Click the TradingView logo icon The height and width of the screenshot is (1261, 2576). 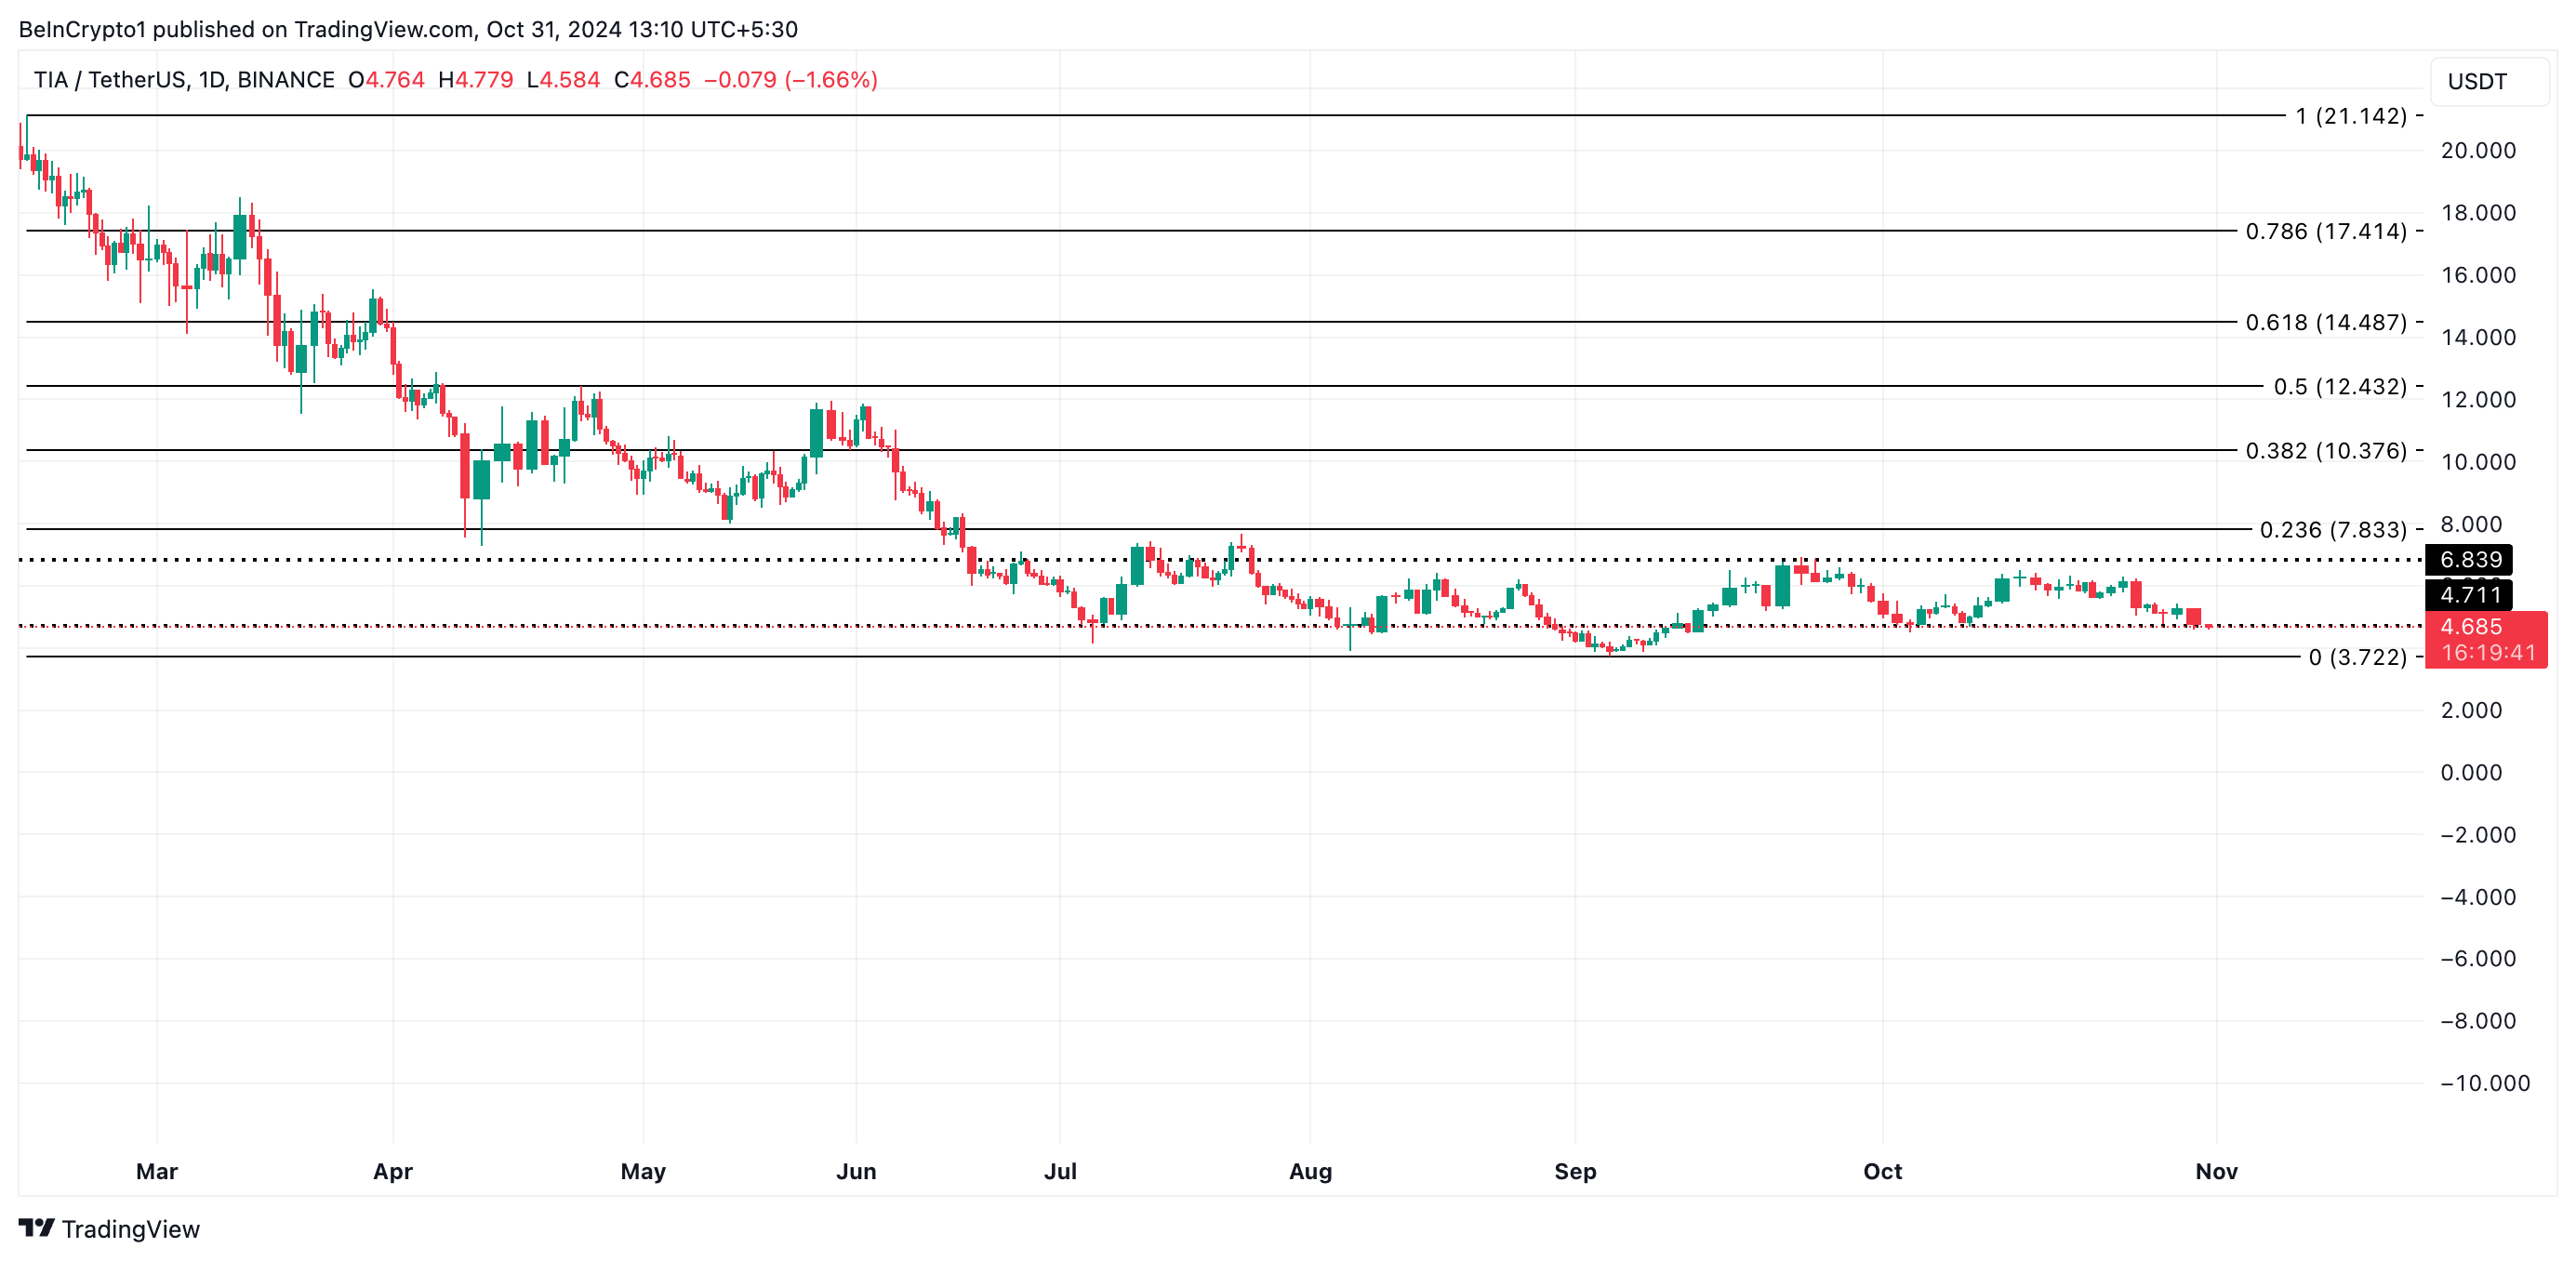[36, 1227]
